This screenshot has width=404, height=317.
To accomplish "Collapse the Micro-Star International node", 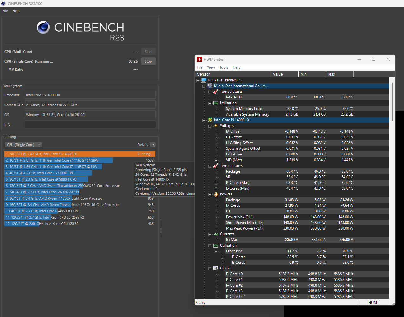I will 204,86.
